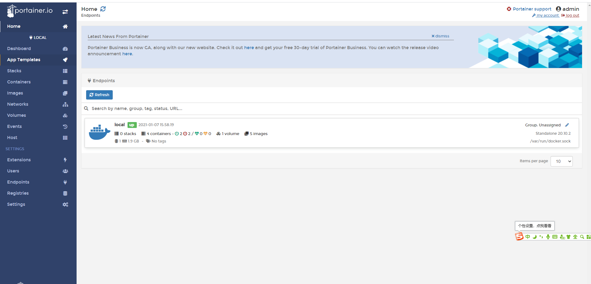Viewport: 591px width, 284px height.
Task: Toggle the punctuation mode icon in IME toolbar
Action: coord(541,237)
